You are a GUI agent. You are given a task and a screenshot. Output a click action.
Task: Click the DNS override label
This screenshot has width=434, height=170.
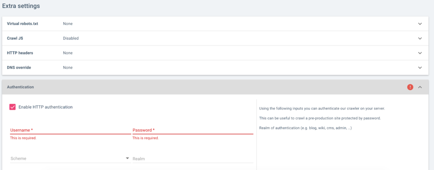[x=19, y=67]
